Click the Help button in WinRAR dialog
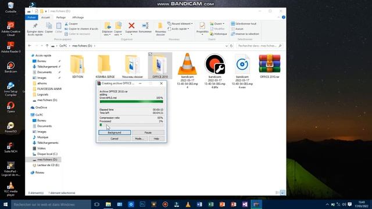Viewport: 372px width, 209px height. (x=156, y=139)
